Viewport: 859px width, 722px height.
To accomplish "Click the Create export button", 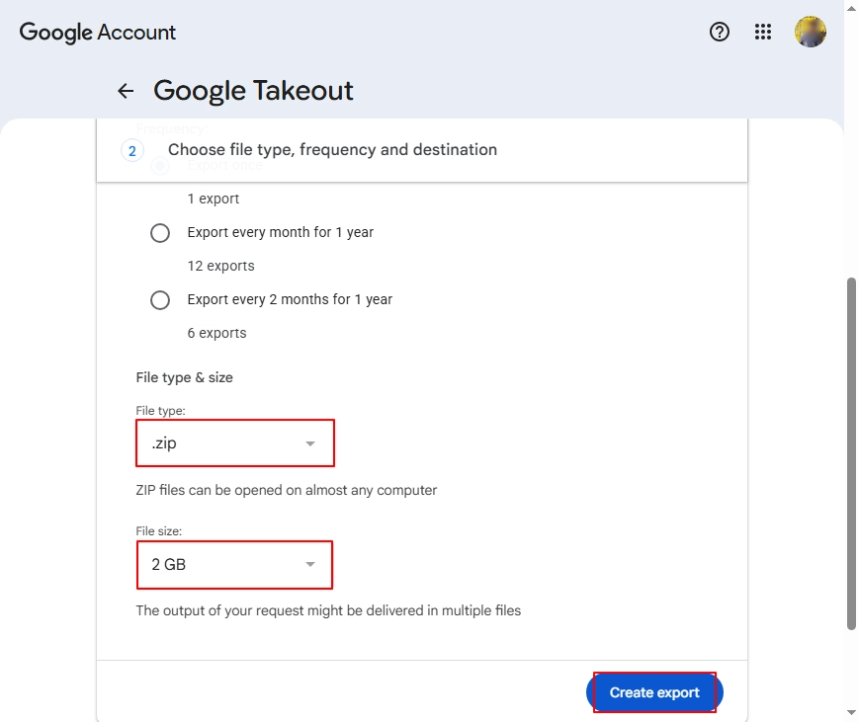I will pos(654,692).
